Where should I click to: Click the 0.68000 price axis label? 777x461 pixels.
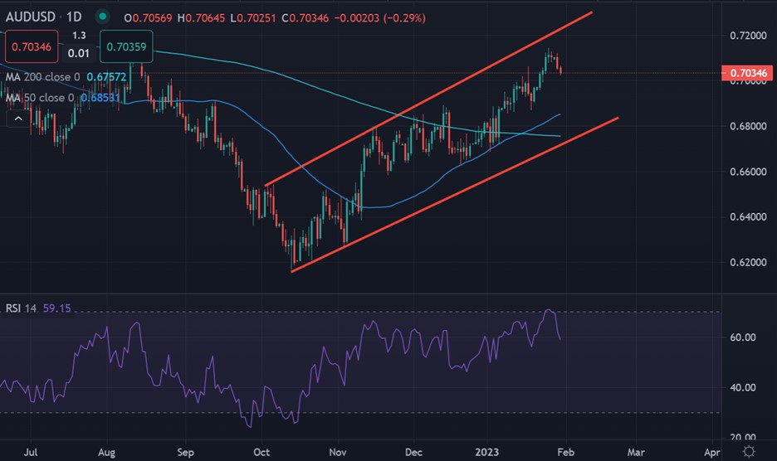tap(748, 126)
